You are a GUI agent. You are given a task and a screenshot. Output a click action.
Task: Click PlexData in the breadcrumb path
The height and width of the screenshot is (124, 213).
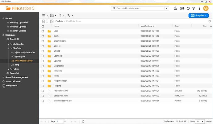[59, 21]
